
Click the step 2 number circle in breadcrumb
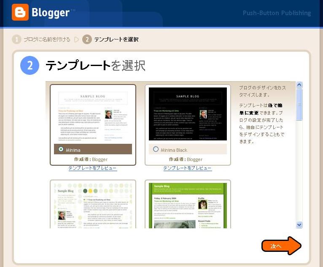coord(87,39)
